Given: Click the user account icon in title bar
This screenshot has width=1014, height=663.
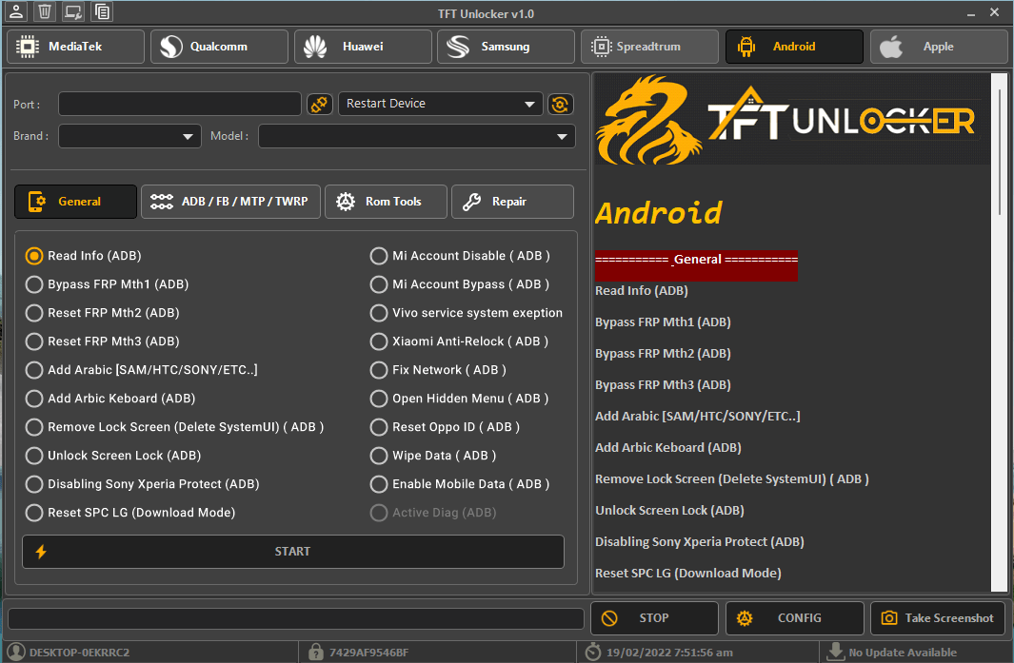Looking at the screenshot, I should click(16, 12).
